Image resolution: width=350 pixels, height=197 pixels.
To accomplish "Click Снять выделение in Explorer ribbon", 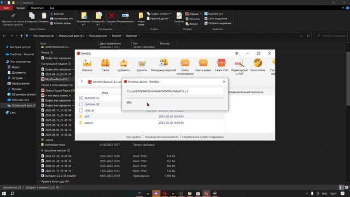I will (x=215, y=19).
